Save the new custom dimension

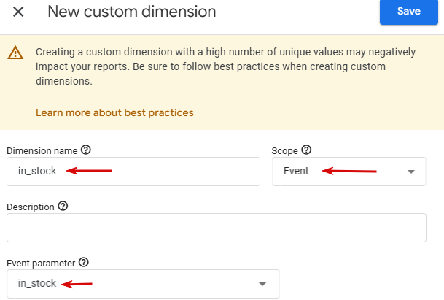[x=408, y=12]
